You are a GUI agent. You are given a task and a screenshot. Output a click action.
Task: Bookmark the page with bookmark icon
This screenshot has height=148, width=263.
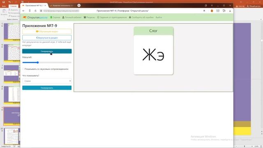click(204, 11)
